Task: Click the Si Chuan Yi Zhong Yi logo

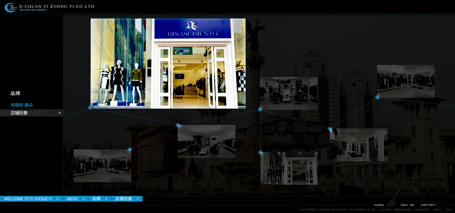Action: (10, 7)
